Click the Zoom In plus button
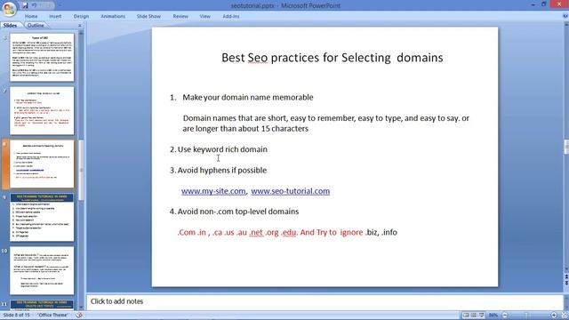Viewport: 569px width, 320px height. (x=554, y=315)
